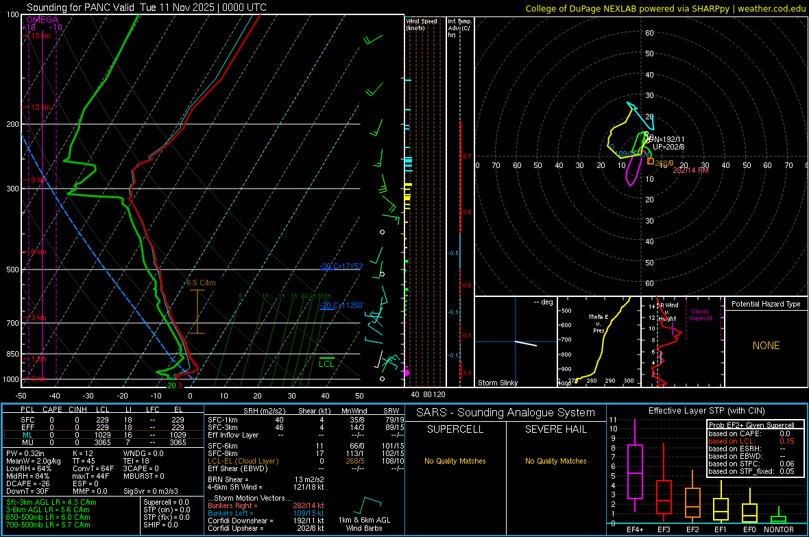Click 'No Quality Matches' under SUPERCELL
The image size is (809, 537).
coord(455,461)
